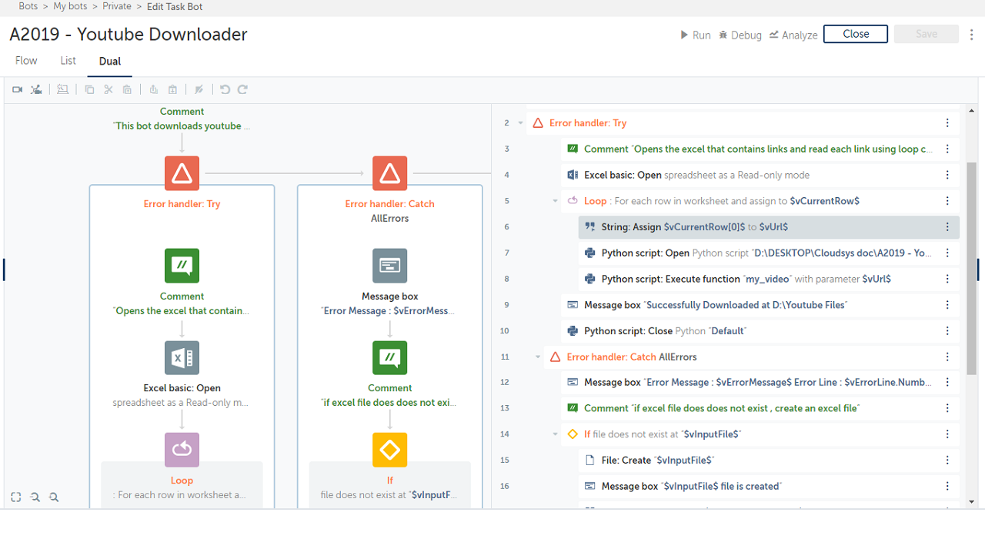Click the Excel basic: Open flow node icon
985x556 pixels.
[182, 358]
